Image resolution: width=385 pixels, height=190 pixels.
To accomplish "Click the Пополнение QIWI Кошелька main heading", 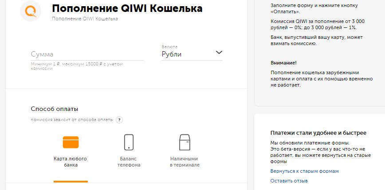I will click(x=127, y=8).
